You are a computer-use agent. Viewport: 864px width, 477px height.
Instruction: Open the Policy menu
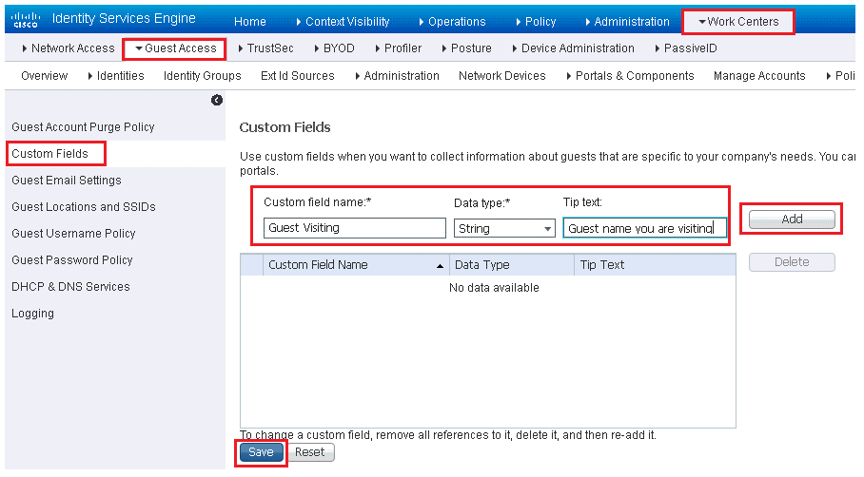pos(536,22)
